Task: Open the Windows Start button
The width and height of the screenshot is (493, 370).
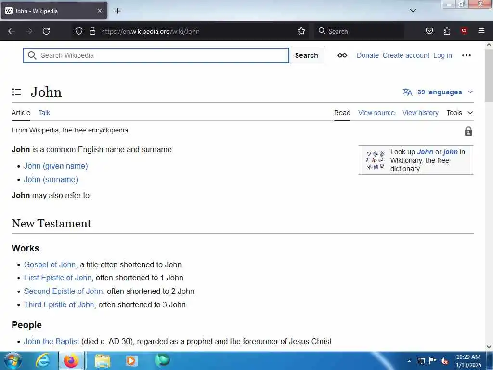Action: (13, 360)
